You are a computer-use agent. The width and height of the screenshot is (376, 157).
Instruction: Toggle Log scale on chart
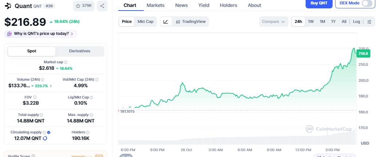[356, 21]
